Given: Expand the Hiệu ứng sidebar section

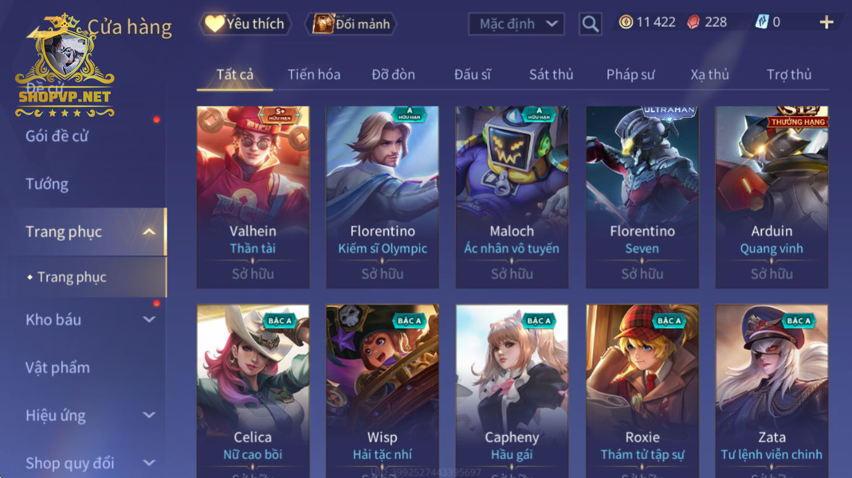Looking at the screenshot, I should 148,415.
